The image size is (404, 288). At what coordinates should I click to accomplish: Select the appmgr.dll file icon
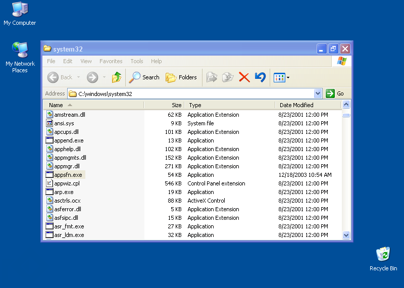click(49, 166)
